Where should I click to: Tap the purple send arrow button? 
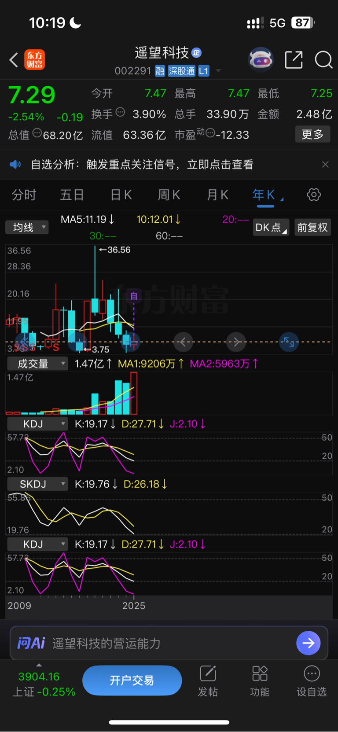pos(309,643)
